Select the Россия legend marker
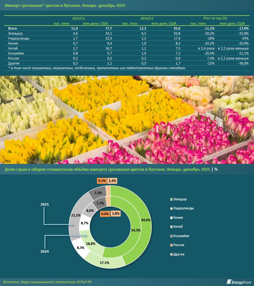 [x=171, y=245]
